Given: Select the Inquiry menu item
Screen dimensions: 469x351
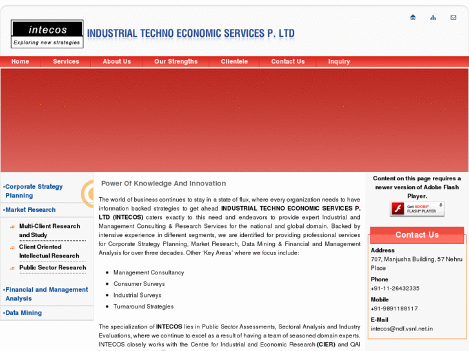Looking at the screenshot, I should [339, 62].
